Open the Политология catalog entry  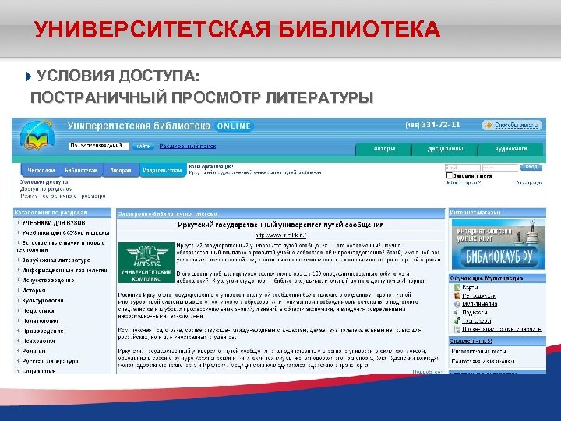click(40, 320)
